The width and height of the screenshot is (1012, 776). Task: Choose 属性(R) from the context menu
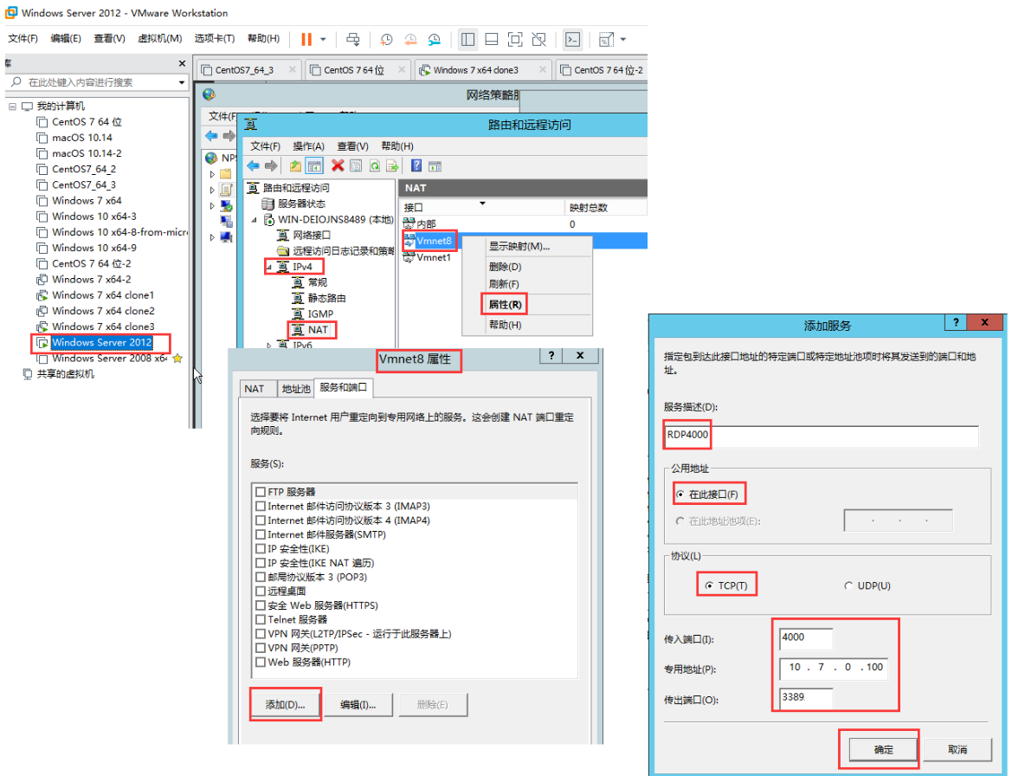click(x=505, y=305)
